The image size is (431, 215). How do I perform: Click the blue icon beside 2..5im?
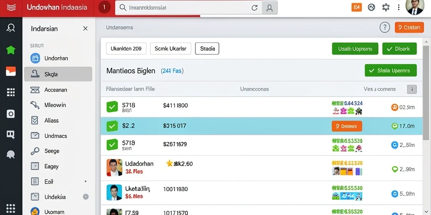pyautogui.click(x=394, y=145)
